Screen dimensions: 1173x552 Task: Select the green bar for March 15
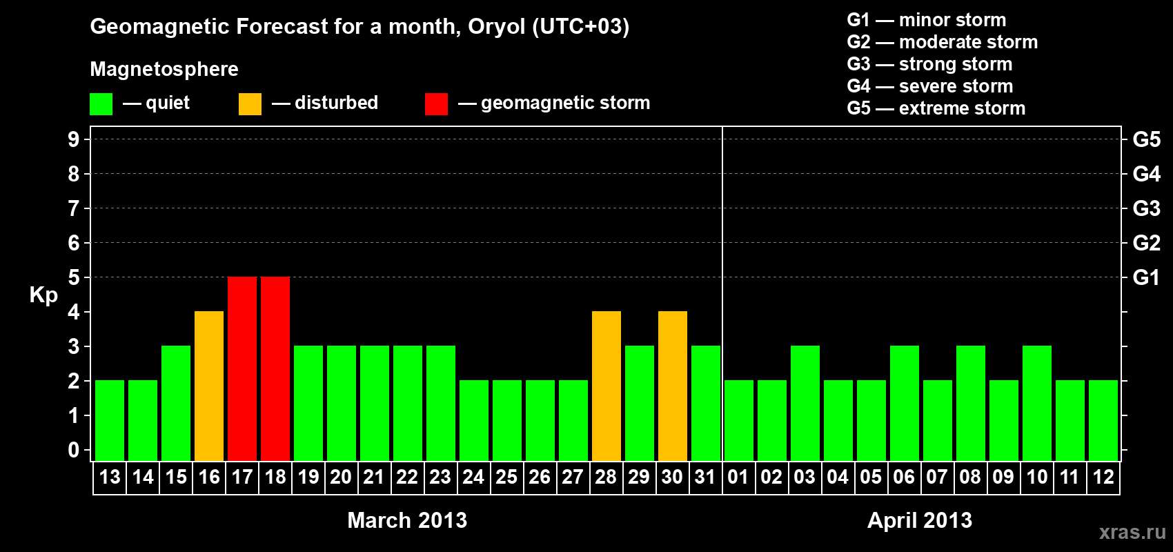click(x=176, y=404)
